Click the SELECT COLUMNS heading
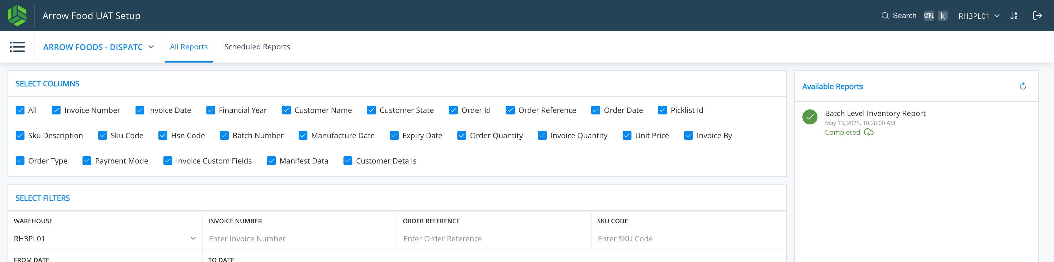The width and height of the screenshot is (1054, 262). 47,84
